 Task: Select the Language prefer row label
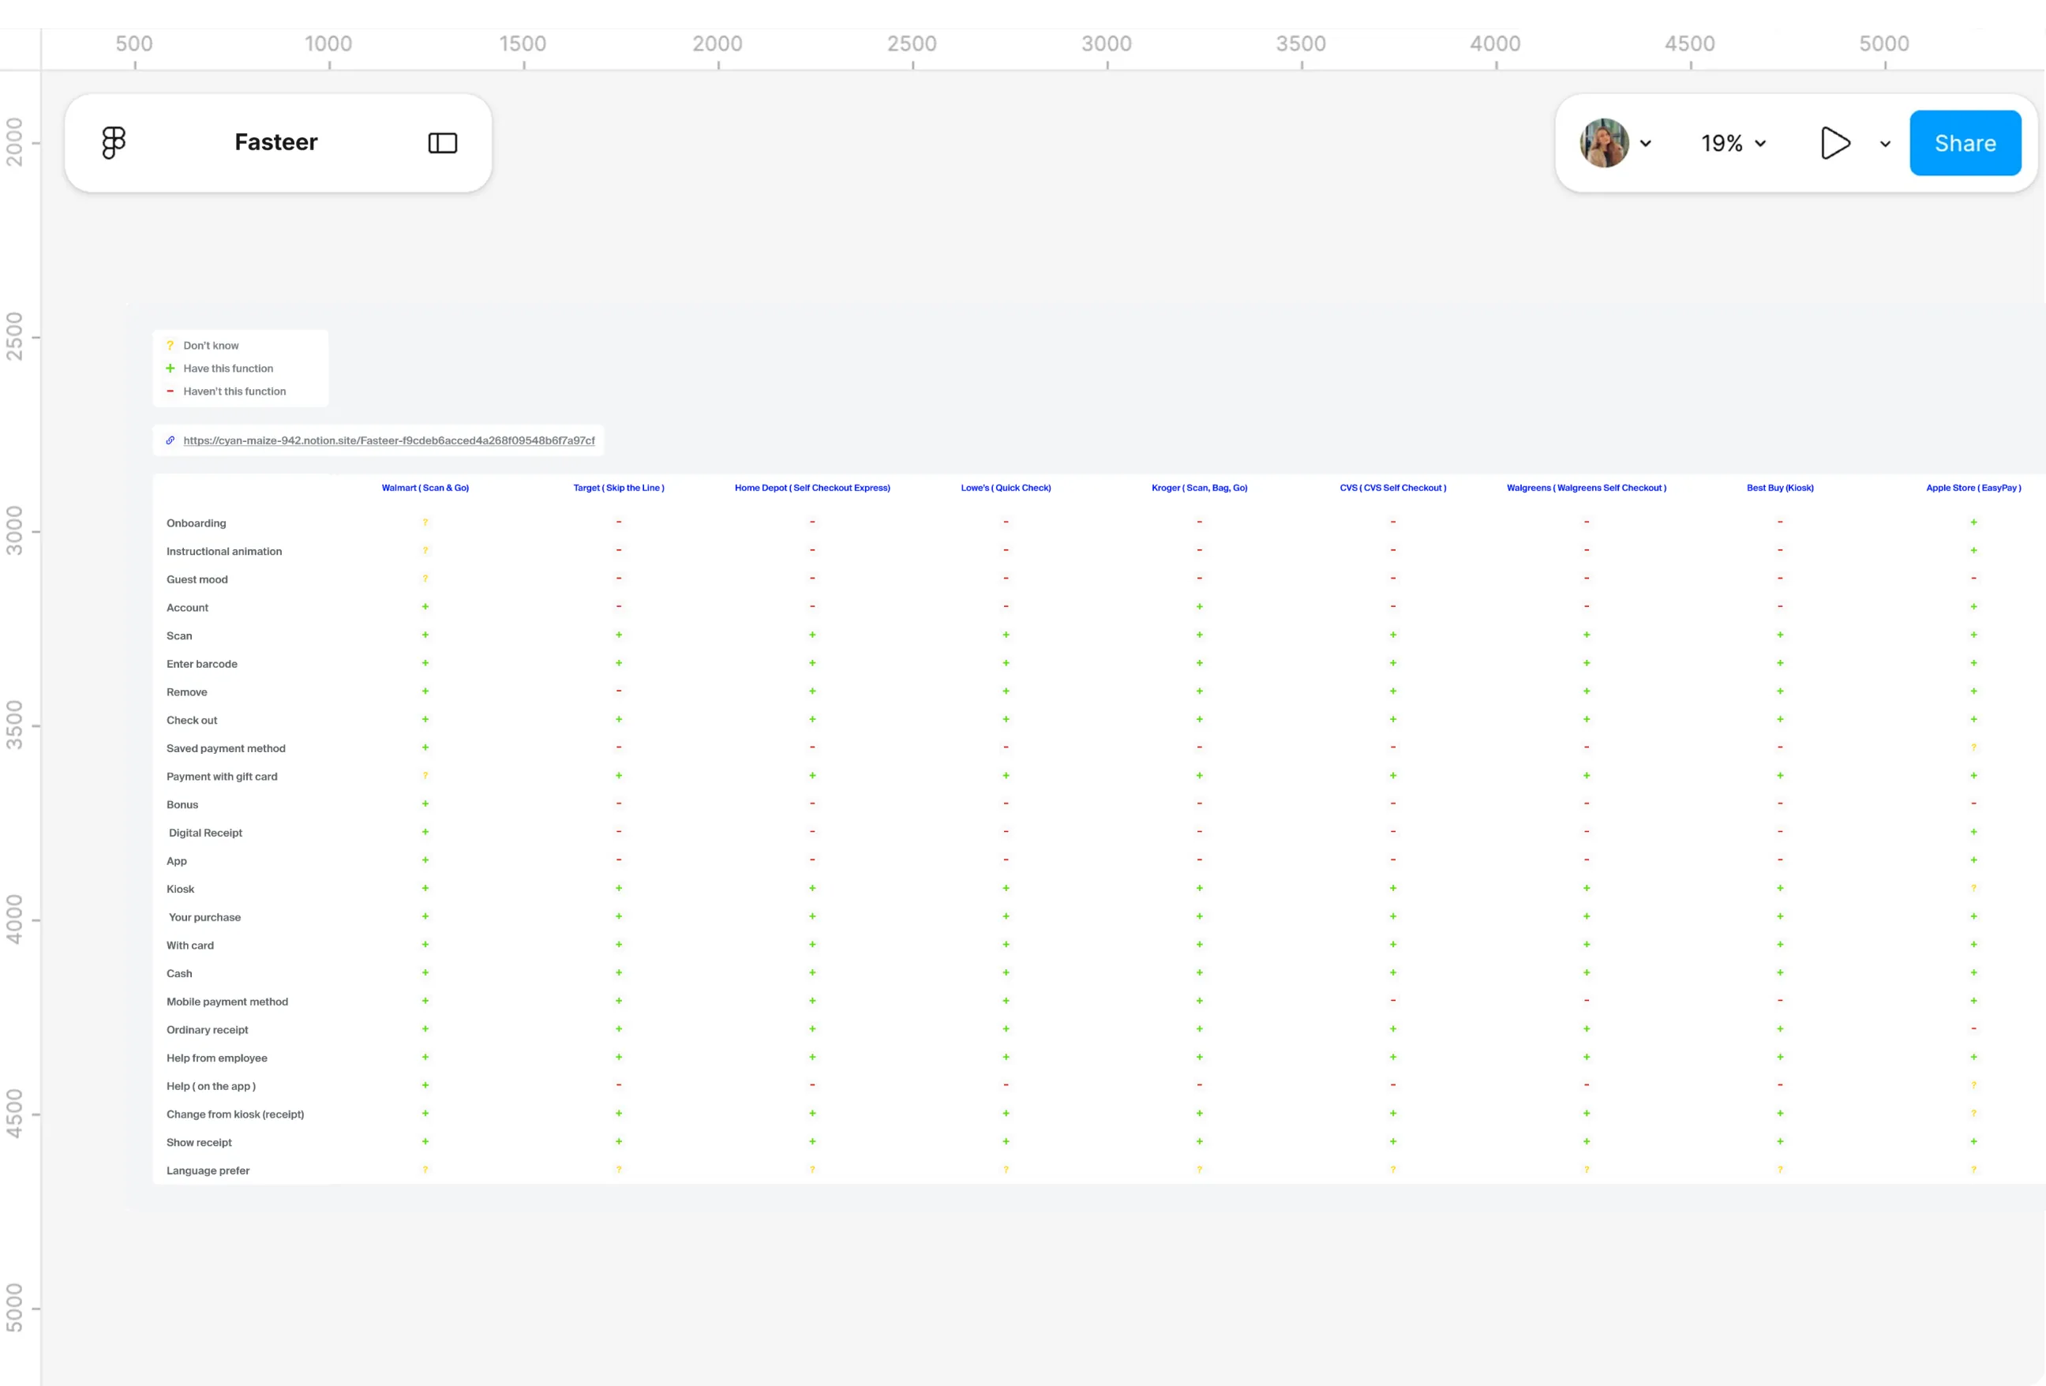point(208,1171)
